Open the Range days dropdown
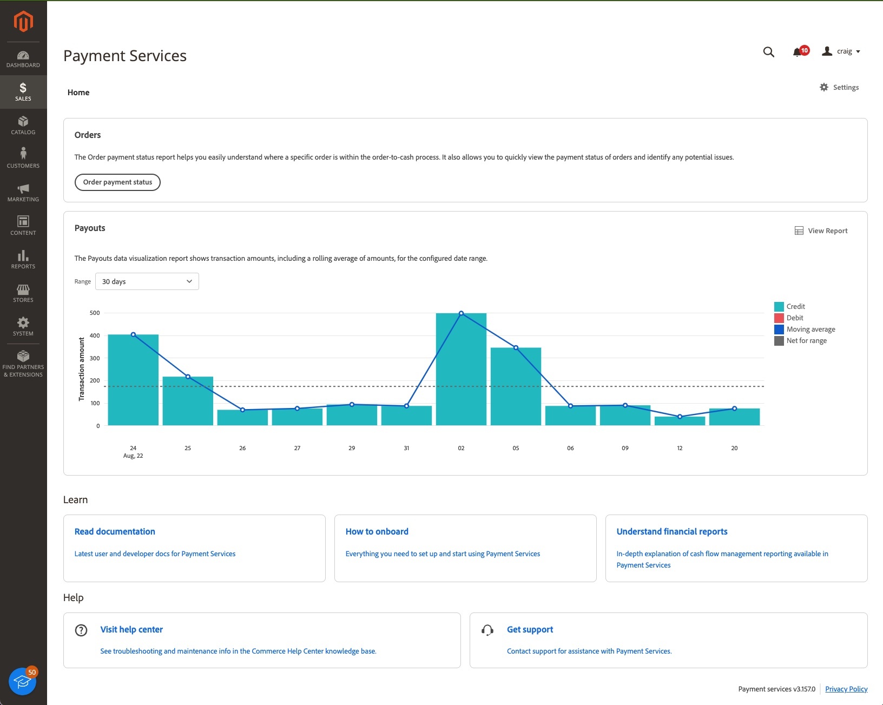Viewport: 883px width, 705px height. (x=147, y=281)
